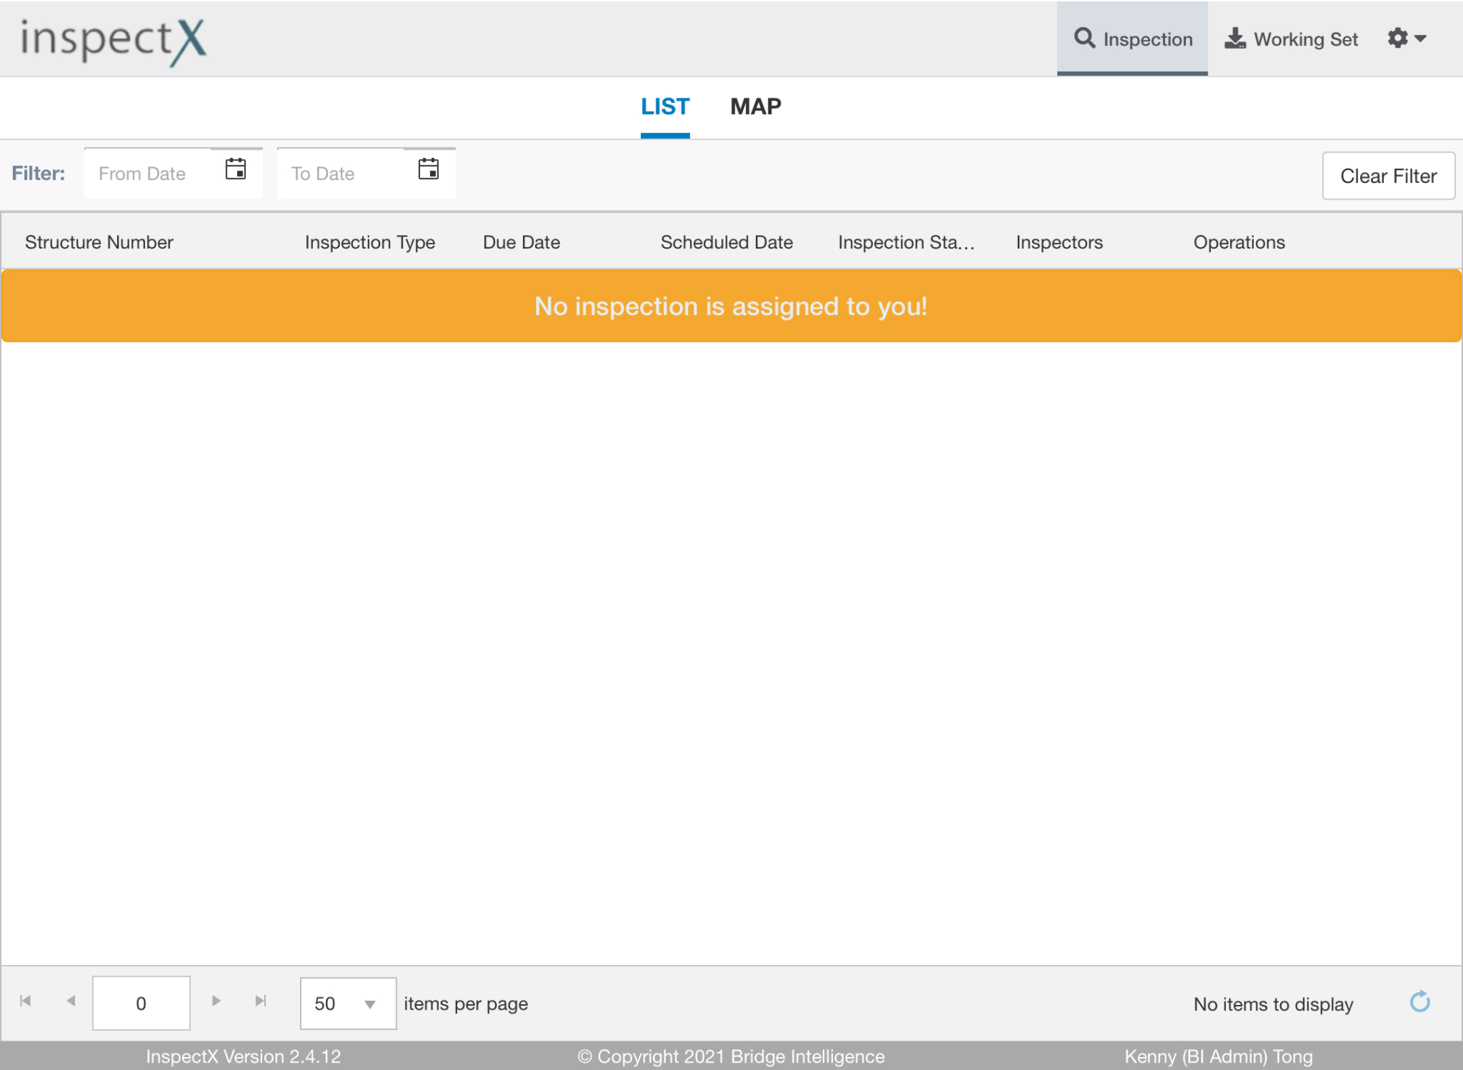1463x1070 pixels.
Task: Click the Clear Filter button
Action: coord(1388,176)
